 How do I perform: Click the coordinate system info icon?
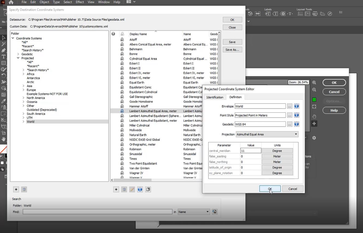140,189
